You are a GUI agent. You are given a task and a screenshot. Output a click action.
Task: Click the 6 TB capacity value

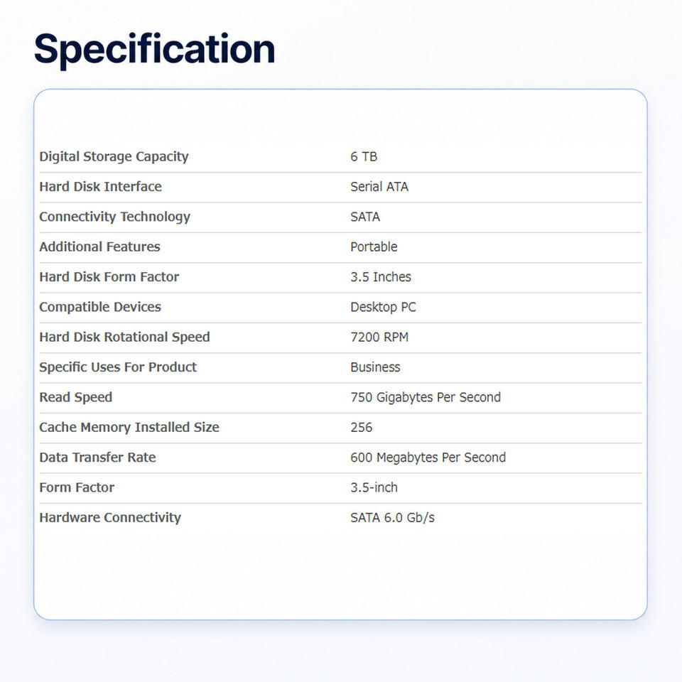coord(364,156)
